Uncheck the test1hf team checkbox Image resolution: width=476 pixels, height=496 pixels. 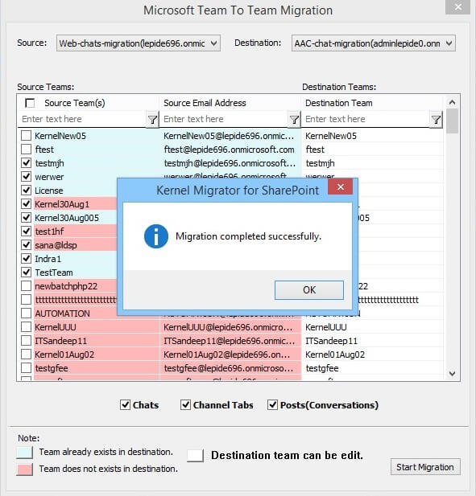coord(26,231)
